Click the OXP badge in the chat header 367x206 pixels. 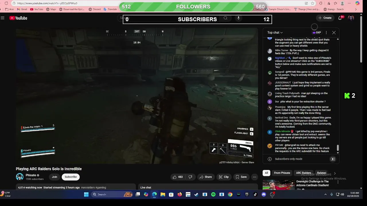click(x=317, y=33)
